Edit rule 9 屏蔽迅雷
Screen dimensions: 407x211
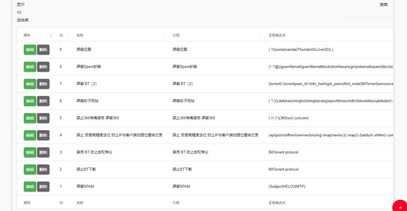tap(30, 50)
